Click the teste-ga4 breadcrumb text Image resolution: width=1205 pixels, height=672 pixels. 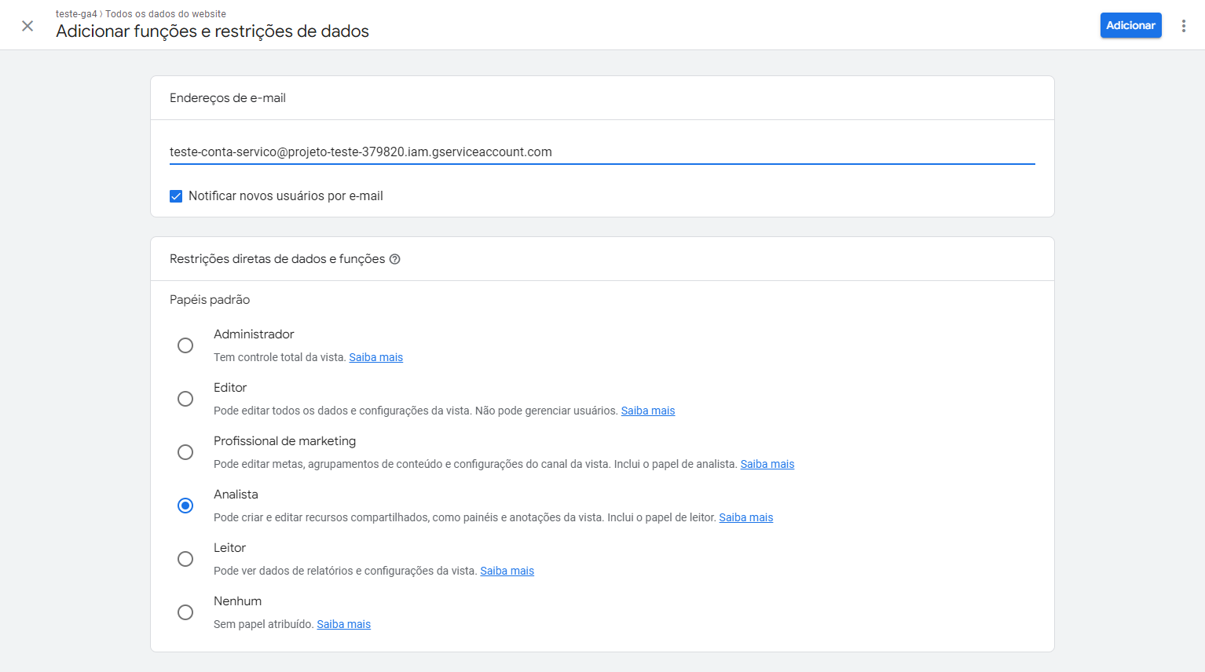pyautogui.click(x=76, y=14)
